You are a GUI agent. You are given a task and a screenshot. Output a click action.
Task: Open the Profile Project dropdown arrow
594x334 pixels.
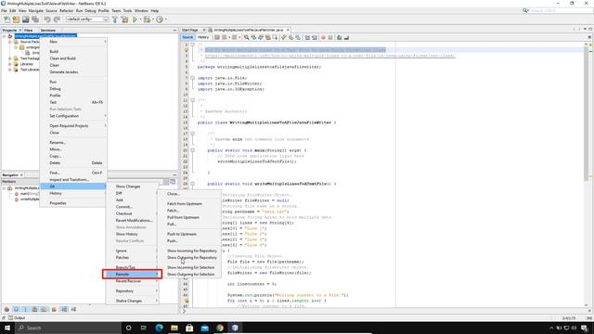[165, 19]
